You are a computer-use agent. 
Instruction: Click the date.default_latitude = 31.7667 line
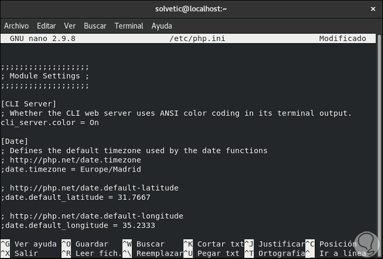(x=75, y=197)
